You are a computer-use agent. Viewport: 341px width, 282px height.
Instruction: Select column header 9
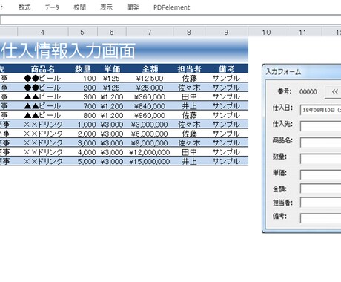226,32
